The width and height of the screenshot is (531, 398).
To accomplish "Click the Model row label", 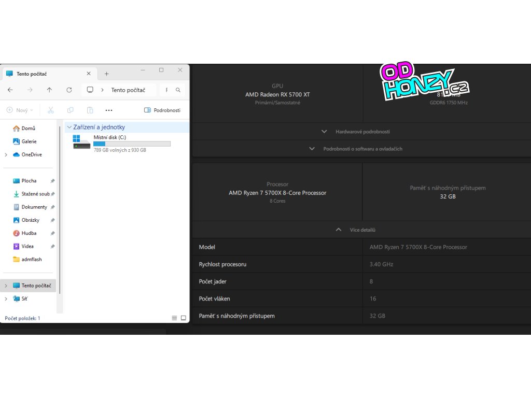I will pyautogui.click(x=207, y=247).
